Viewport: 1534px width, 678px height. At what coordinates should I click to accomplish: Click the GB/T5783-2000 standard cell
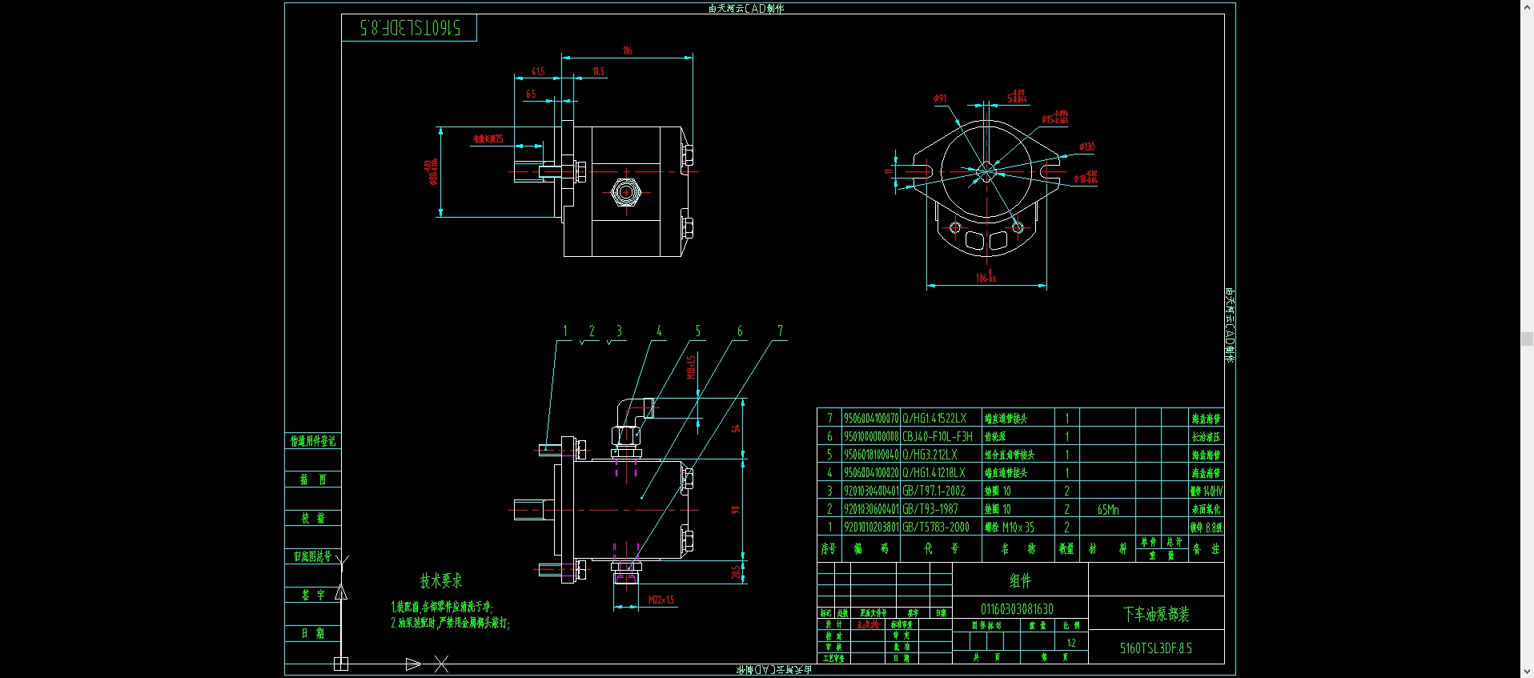point(936,528)
